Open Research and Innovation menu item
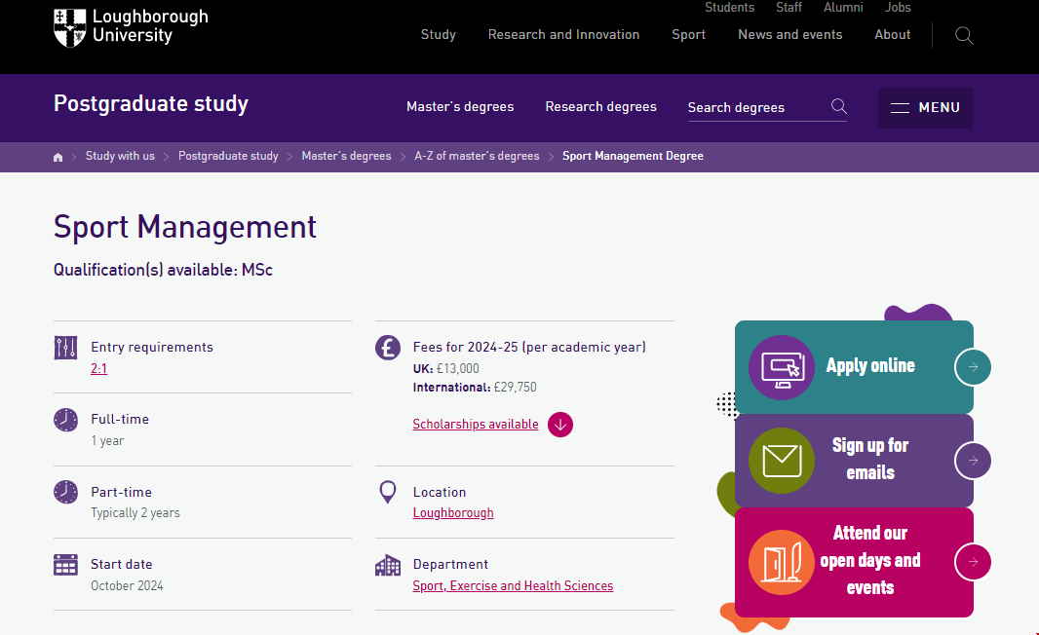Screen dimensions: 1039x635 point(563,35)
